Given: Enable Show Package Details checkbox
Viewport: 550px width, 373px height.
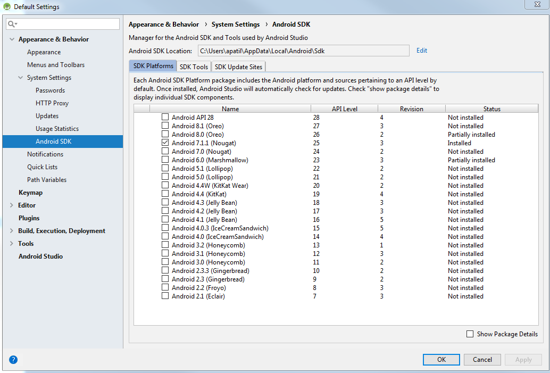Looking at the screenshot, I should [x=470, y=334].
